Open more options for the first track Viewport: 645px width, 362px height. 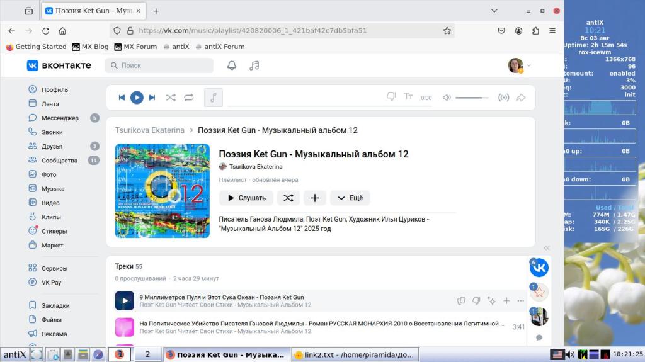click(x=521, y=301)
